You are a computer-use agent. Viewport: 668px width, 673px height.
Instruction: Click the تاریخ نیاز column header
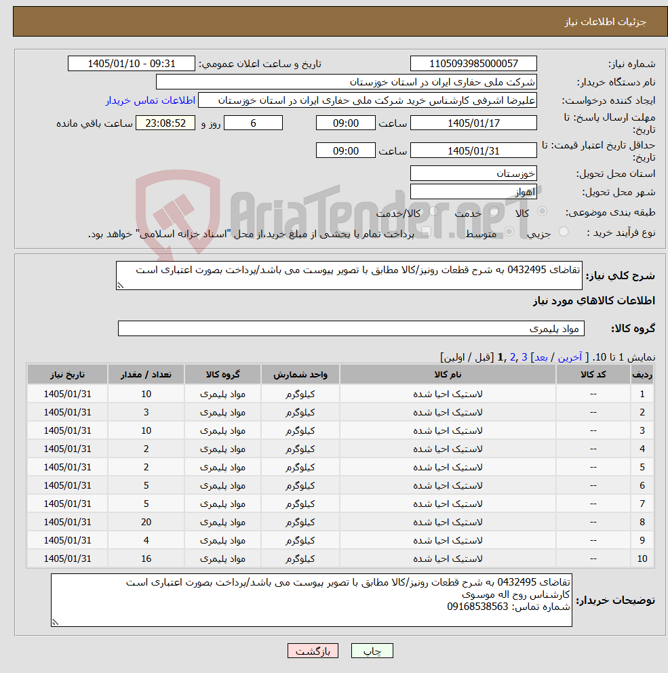click(67, 375)
